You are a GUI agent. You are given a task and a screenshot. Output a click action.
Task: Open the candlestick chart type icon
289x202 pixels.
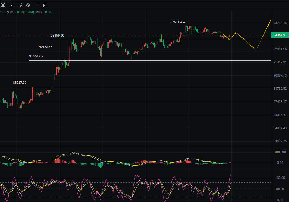(3, 5)
